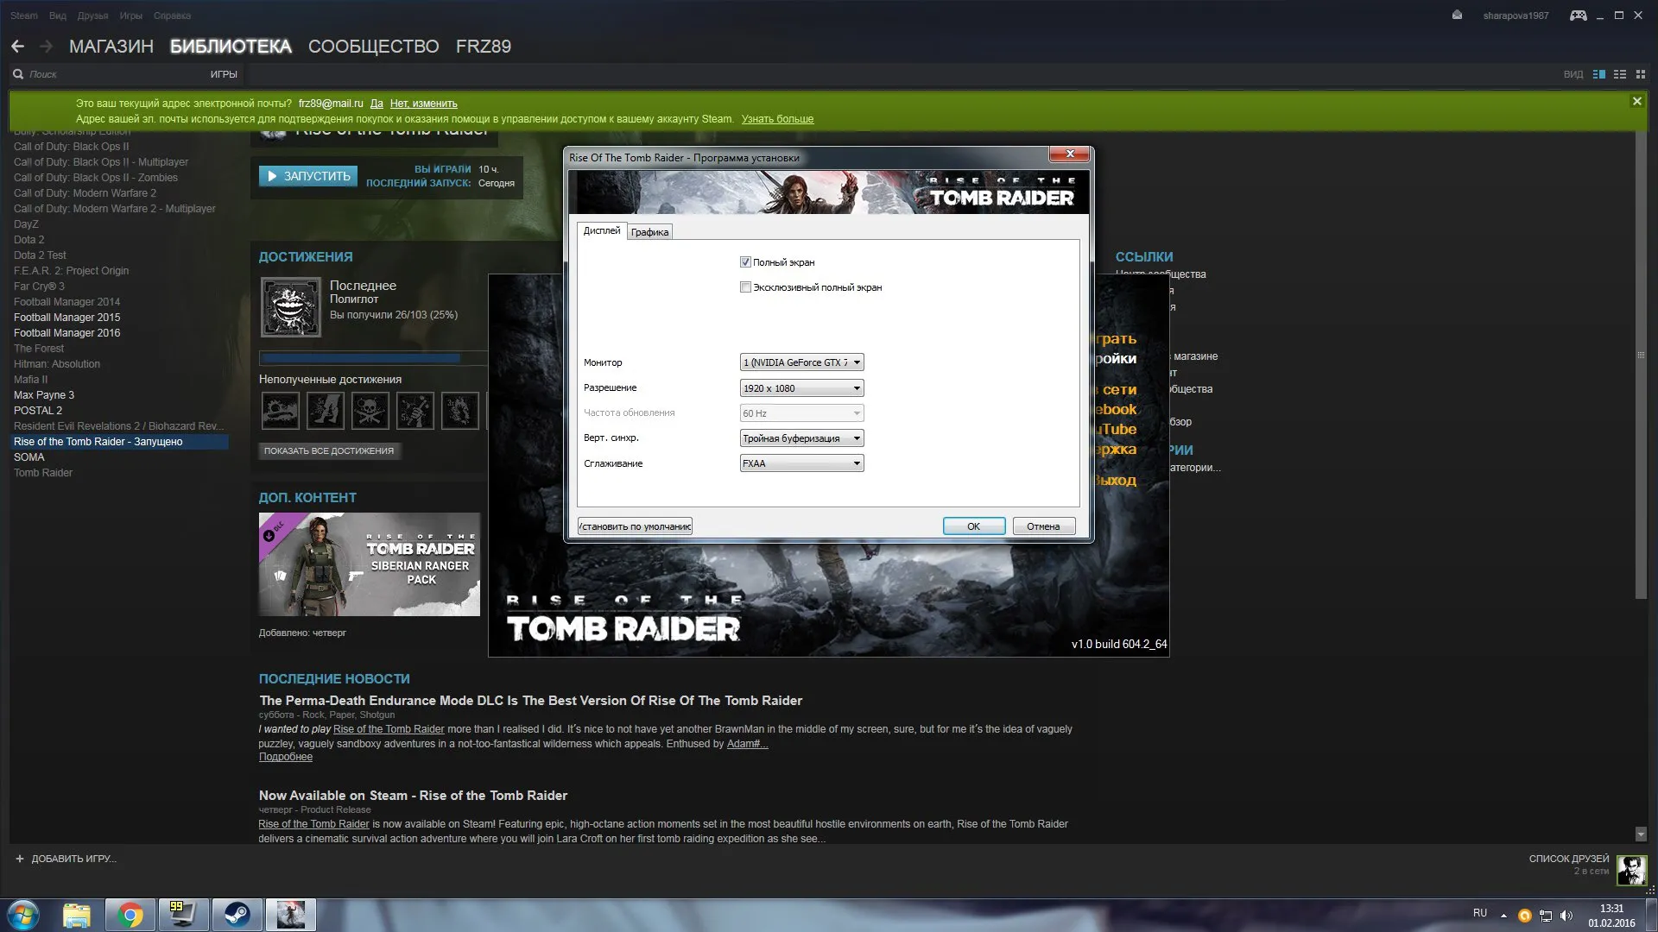
Task: Click the Узнать больше link
Action: [x=777, y=119]
